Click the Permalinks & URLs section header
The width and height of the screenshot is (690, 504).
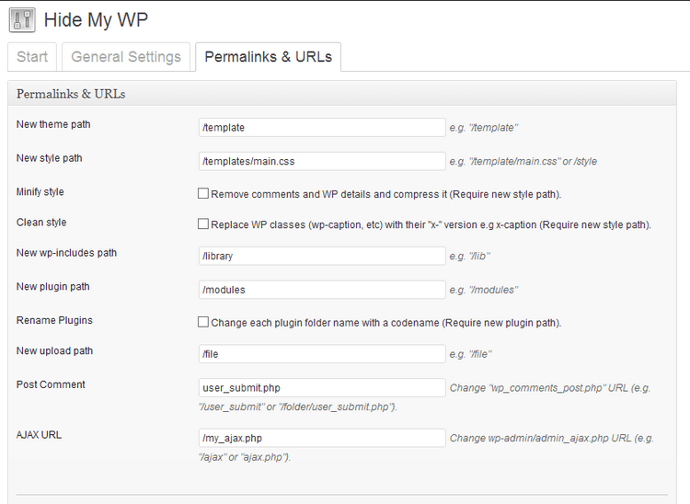click(342, 94)
